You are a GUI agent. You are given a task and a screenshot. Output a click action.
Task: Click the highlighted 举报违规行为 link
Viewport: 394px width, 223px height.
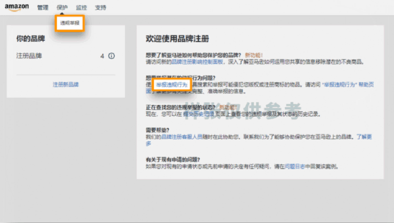coord(171,85)
